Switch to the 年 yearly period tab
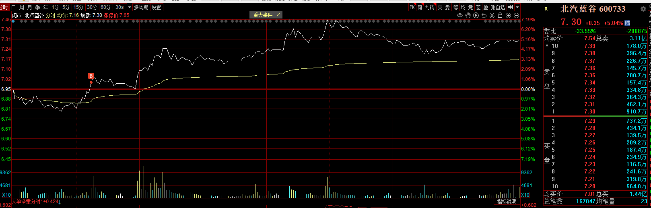 point(46,7)
